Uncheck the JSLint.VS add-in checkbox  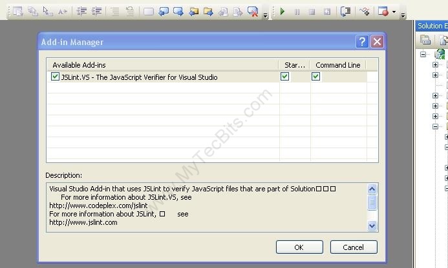pyautogui.click(x=55, y=76)
